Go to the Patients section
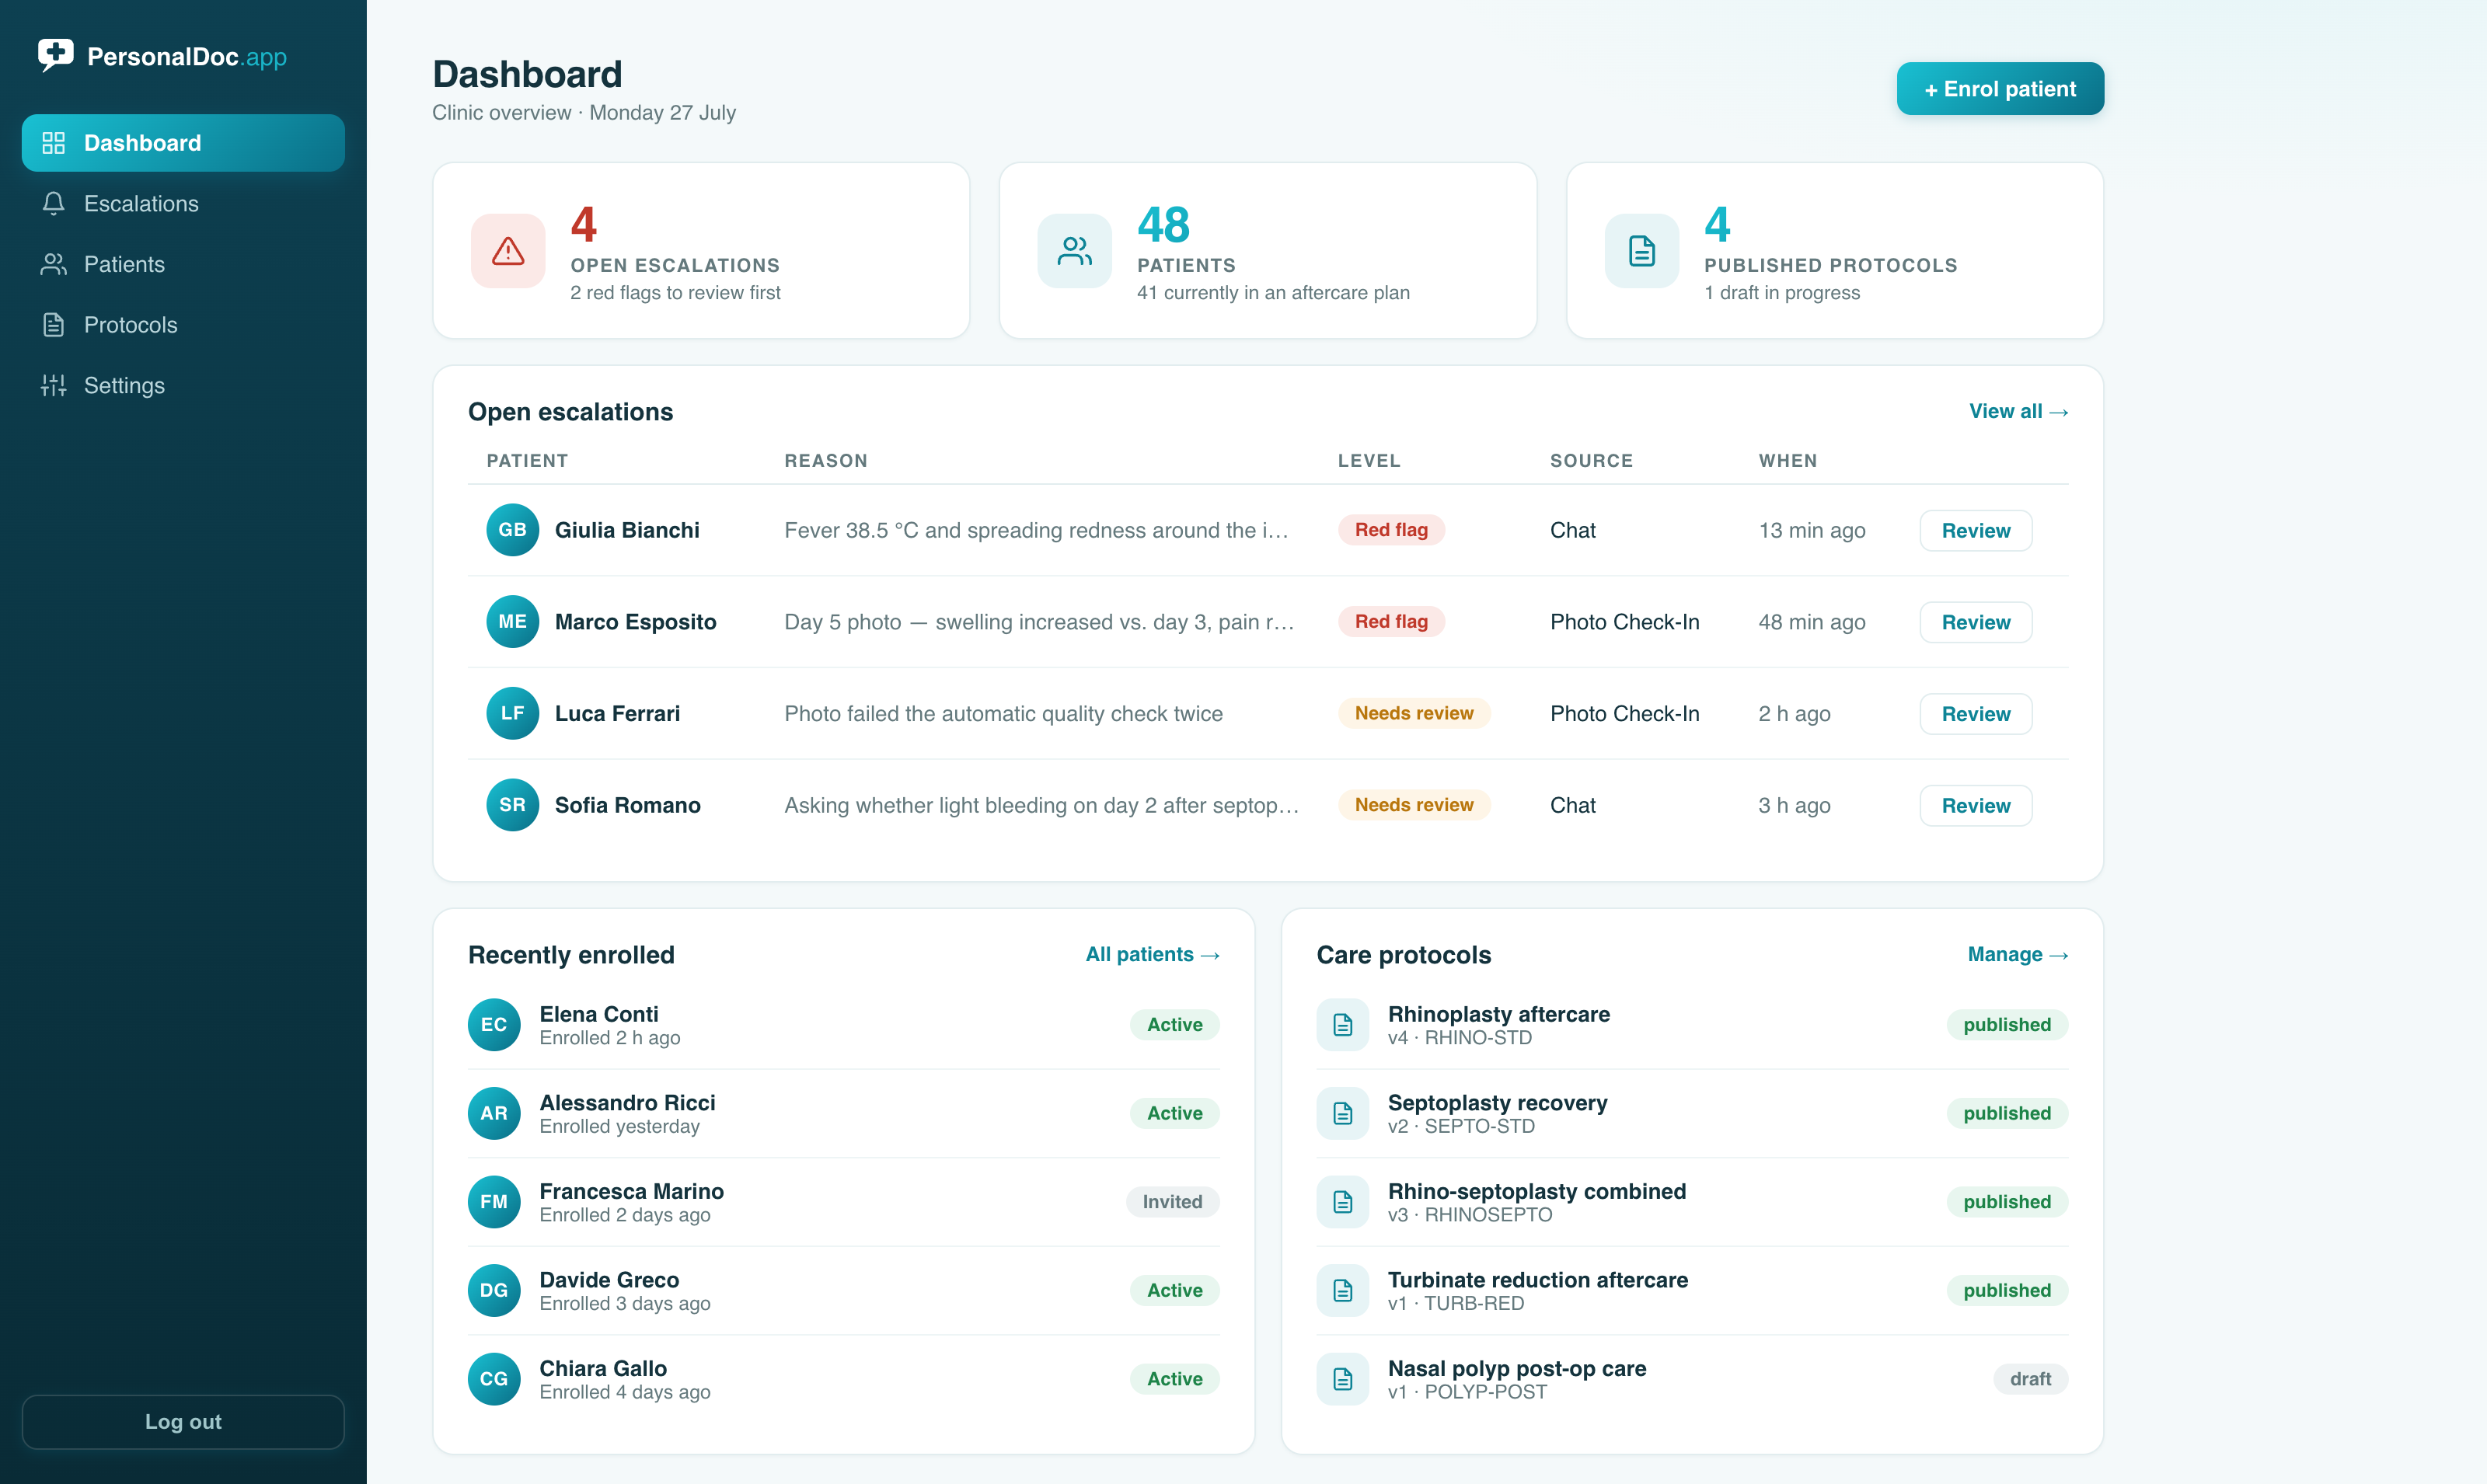The height and width of the screenshot is (1484, 2487). [183, 264]
